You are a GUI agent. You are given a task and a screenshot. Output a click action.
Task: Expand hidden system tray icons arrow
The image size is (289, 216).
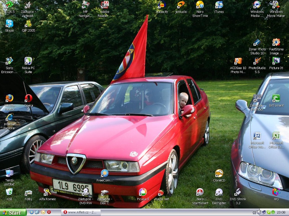[259, 212]
